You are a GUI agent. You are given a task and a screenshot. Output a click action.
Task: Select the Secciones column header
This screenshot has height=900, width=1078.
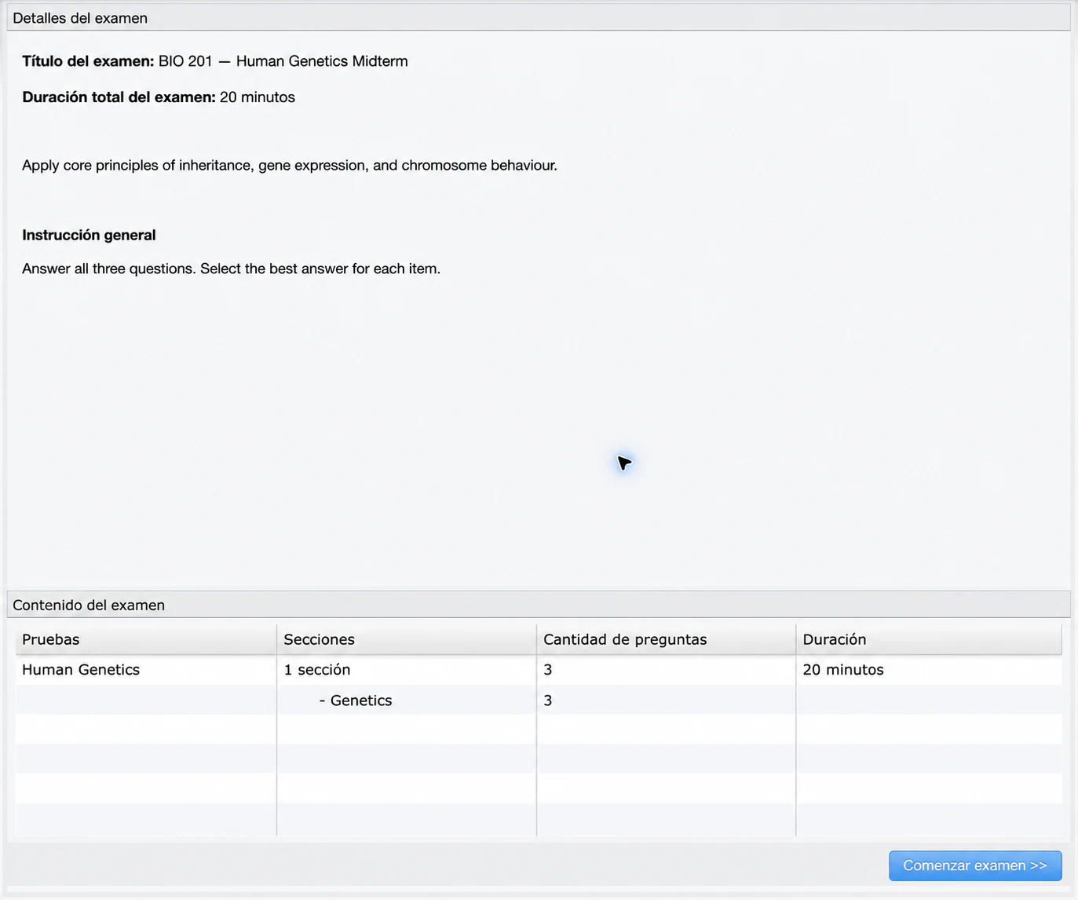click(407, 639)
